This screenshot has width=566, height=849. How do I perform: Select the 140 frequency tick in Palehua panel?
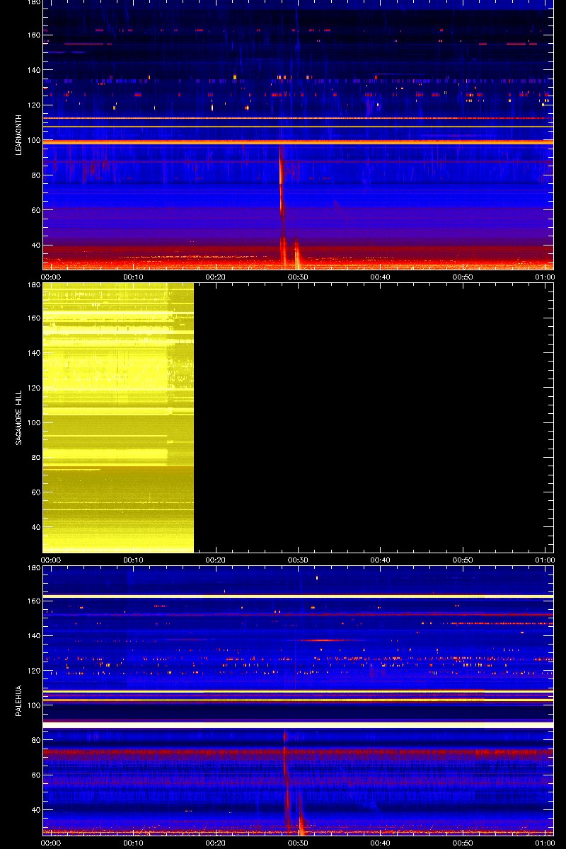tap(33, 636)
